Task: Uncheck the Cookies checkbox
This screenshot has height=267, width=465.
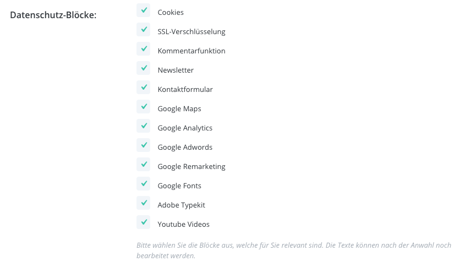Action: click(144, 10)
